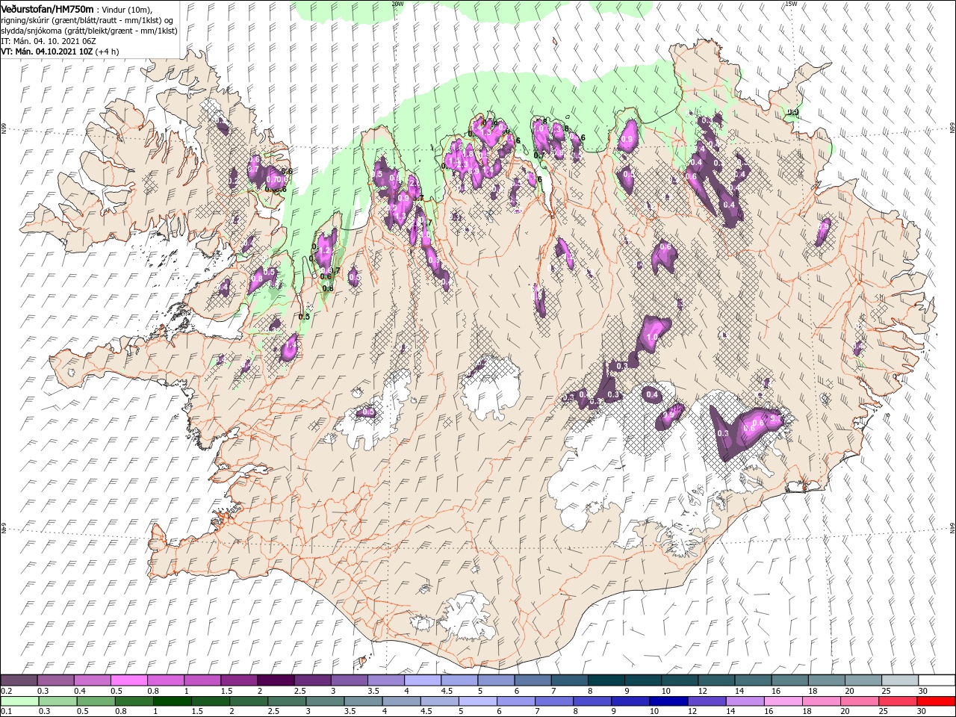
Task: Click the 'VT: Mán. 04.10.2021 10Z (+4 h)' line
Action: (x=59, y=52)
